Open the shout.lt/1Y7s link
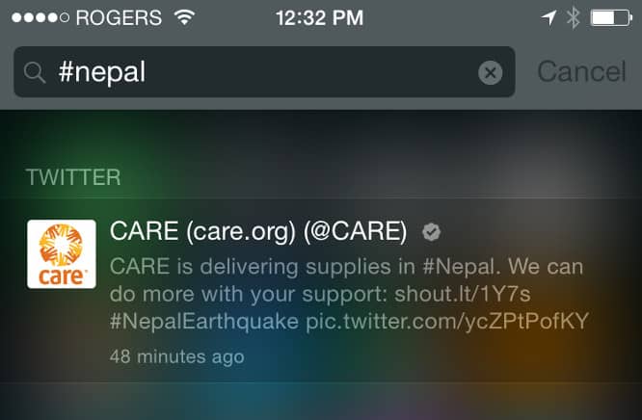642x420 pixels. pos(463,294)
